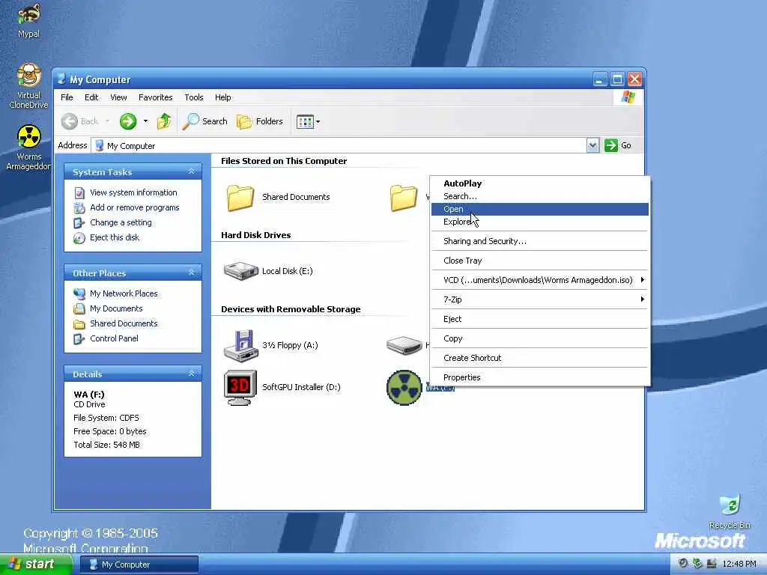Click the Start button
The height and width of the screenshot is (575, 767).
pyautogui.click(x=35, y=565)
